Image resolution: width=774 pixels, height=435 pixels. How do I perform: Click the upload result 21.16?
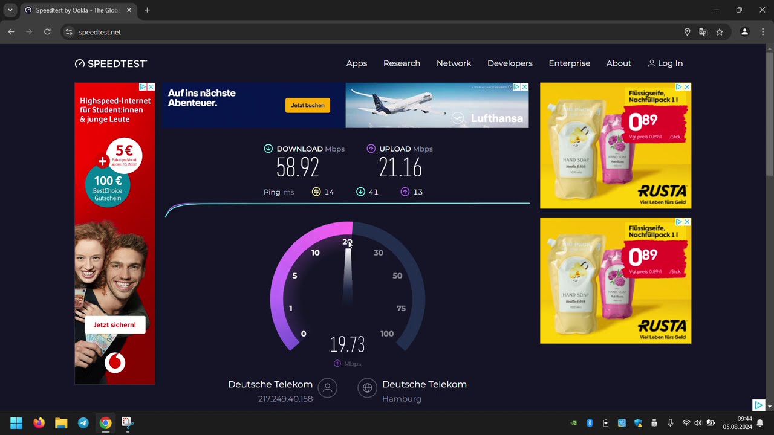(400, 167)
